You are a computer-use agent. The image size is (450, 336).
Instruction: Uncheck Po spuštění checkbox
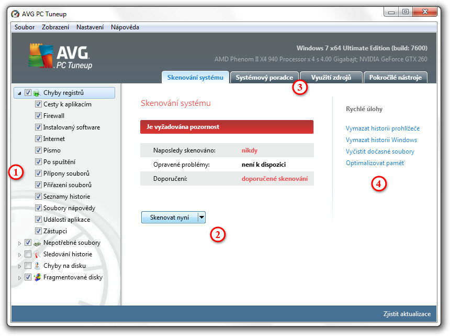38,161
